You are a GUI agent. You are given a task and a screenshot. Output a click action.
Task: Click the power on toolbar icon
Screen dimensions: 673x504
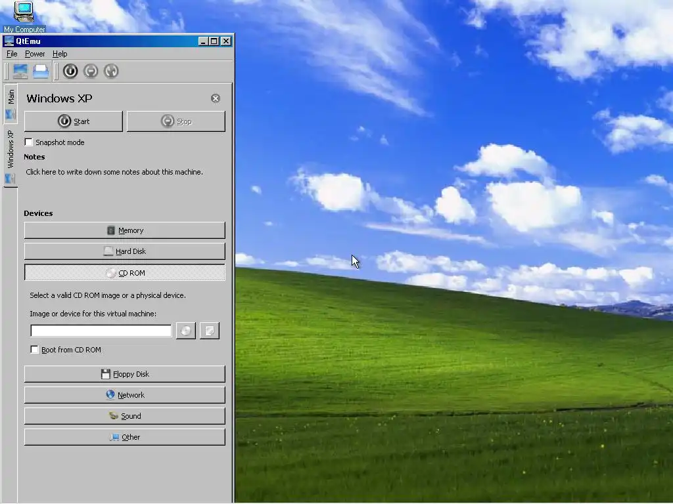pos(70,71)
